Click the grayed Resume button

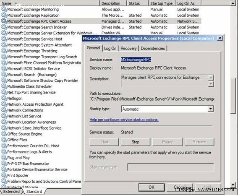tap(199, 142)
